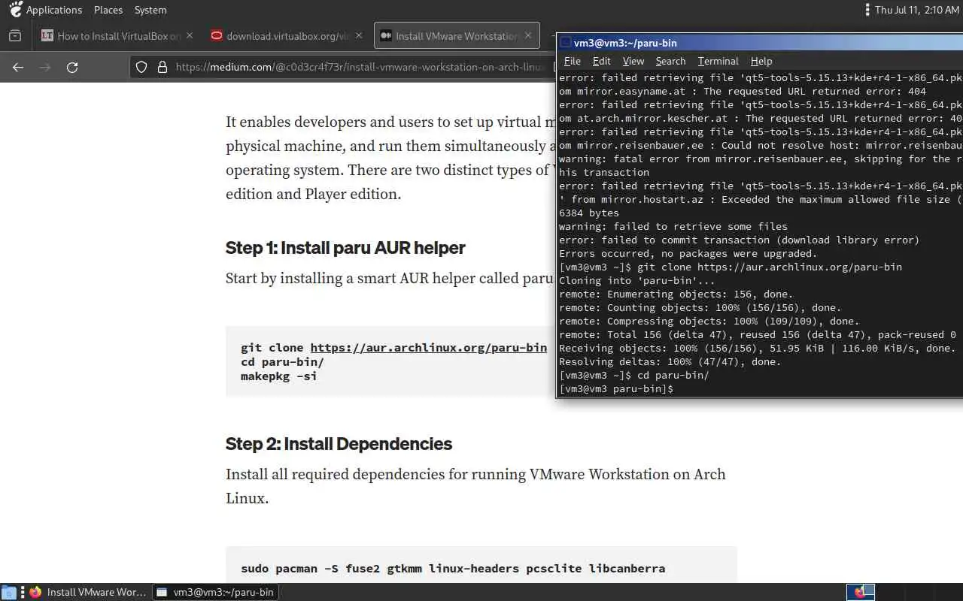Click the workspace switcher in bottom panel
This screenshot has height=601, width=963.
[860, 592]
